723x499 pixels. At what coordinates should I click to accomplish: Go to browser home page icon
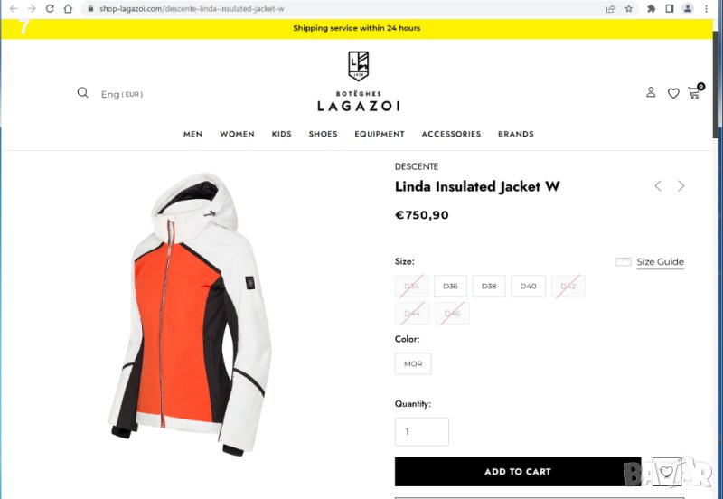tap(68, 8)
